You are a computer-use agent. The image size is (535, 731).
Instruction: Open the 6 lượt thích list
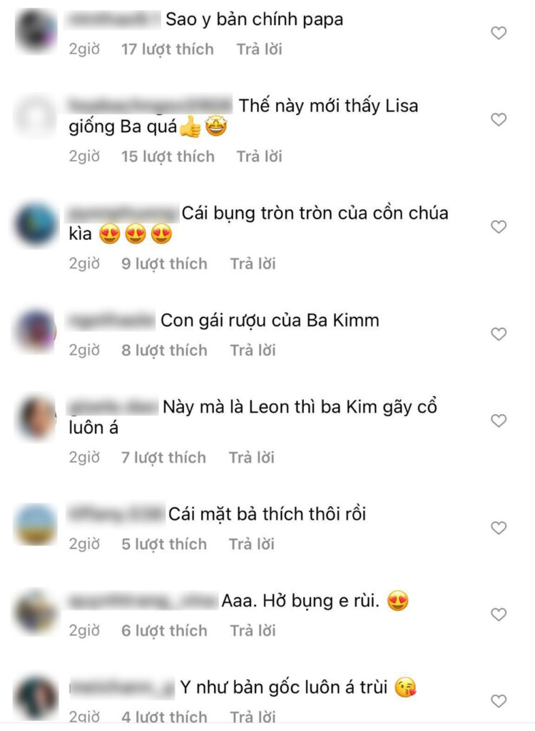165,631
